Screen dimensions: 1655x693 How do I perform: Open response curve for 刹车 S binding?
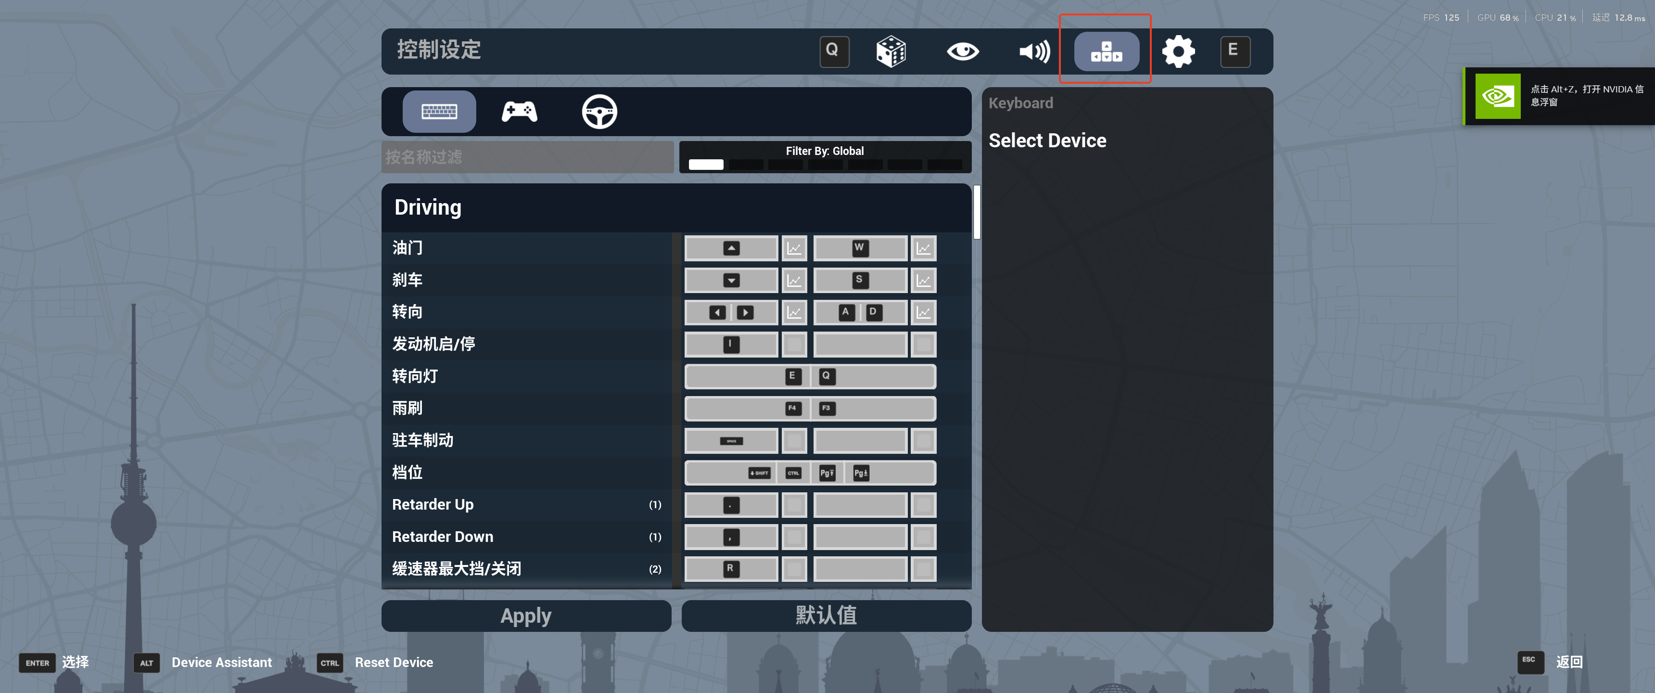(923, 281)
